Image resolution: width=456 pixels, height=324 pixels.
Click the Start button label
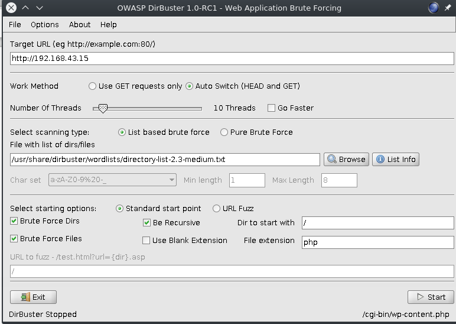click(437, 297)
